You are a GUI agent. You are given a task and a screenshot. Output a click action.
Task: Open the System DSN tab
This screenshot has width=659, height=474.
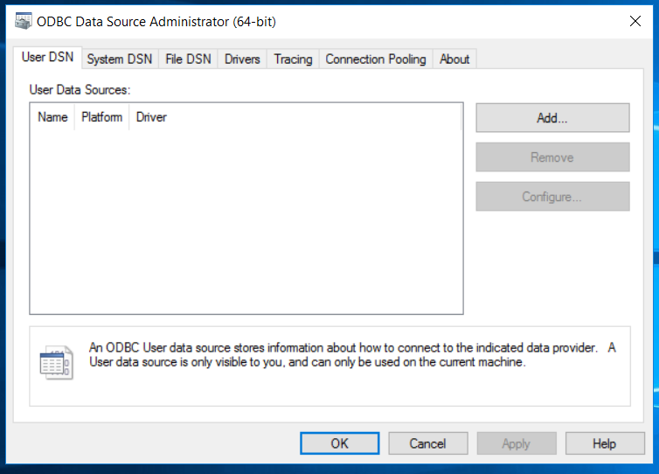[x=120, y=59]
